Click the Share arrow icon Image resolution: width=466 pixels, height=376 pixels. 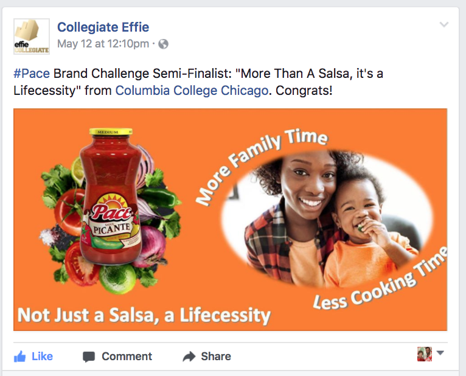coord(189,357)
